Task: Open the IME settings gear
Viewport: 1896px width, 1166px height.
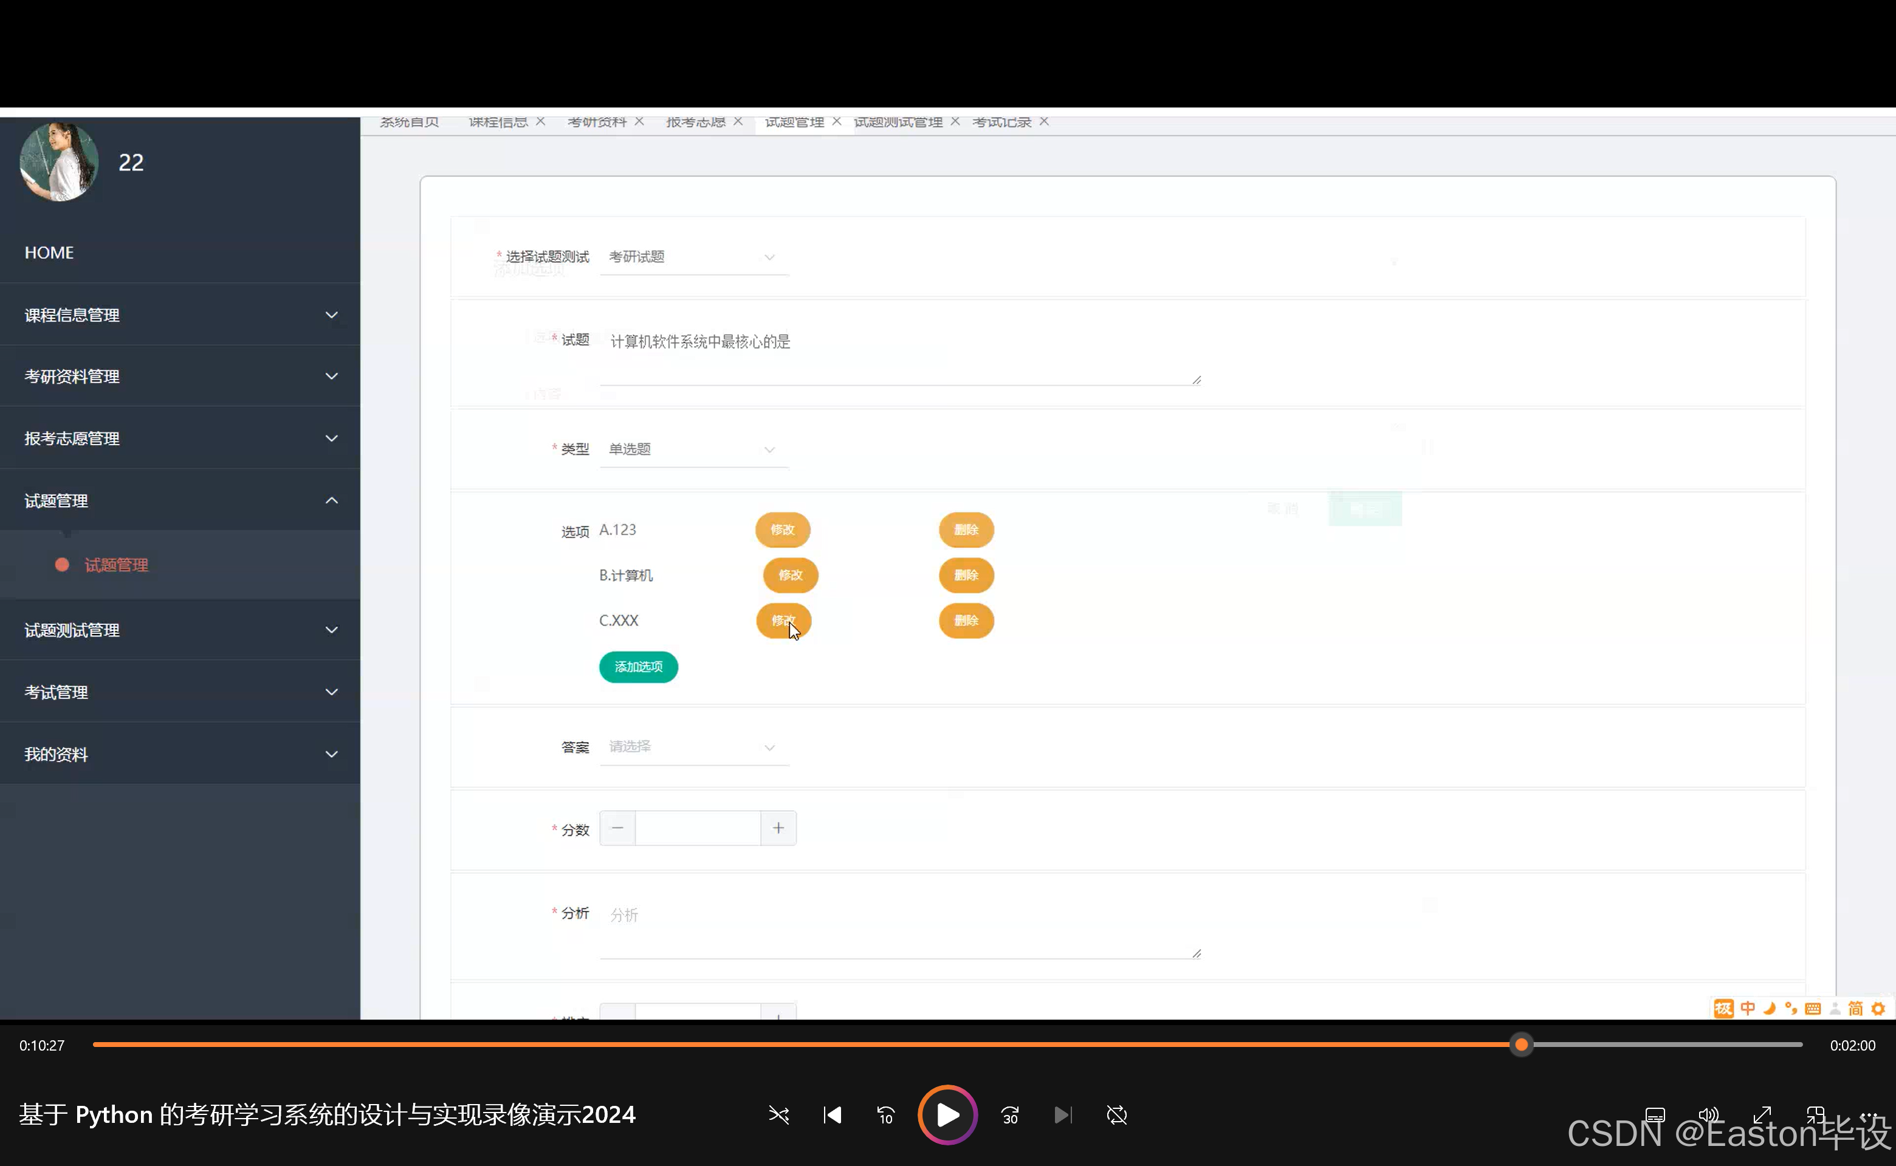Action: coord(1878,1009)
